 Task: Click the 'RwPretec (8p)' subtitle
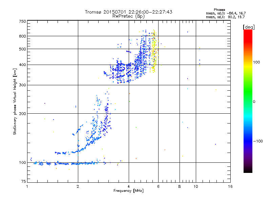point(128,16)
